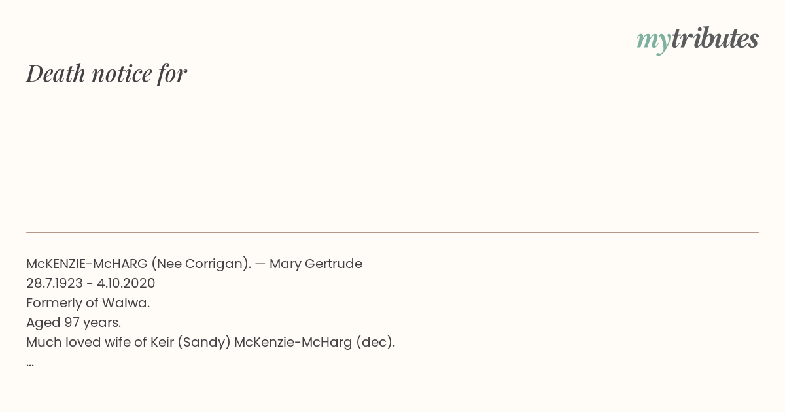The height and width of the screenshot is (412, 785).
Task: Expand the truncated notice via the ellipsis
Action: point(30,363)
